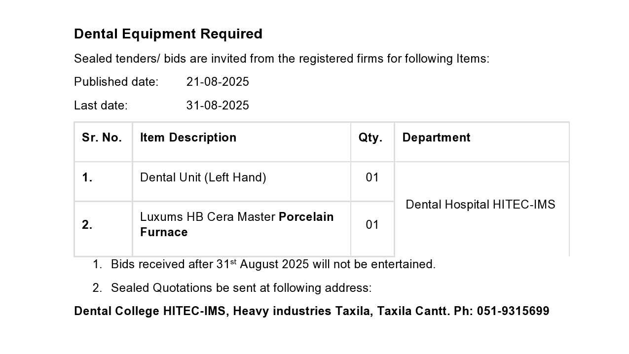The width and height of the screenshot is (629, 354).
Task: Click the sealed tenders invitation sentence
Action: 282,59
